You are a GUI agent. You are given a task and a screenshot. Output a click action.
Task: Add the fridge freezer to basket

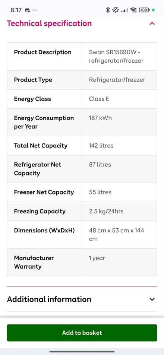pos(82,333)
